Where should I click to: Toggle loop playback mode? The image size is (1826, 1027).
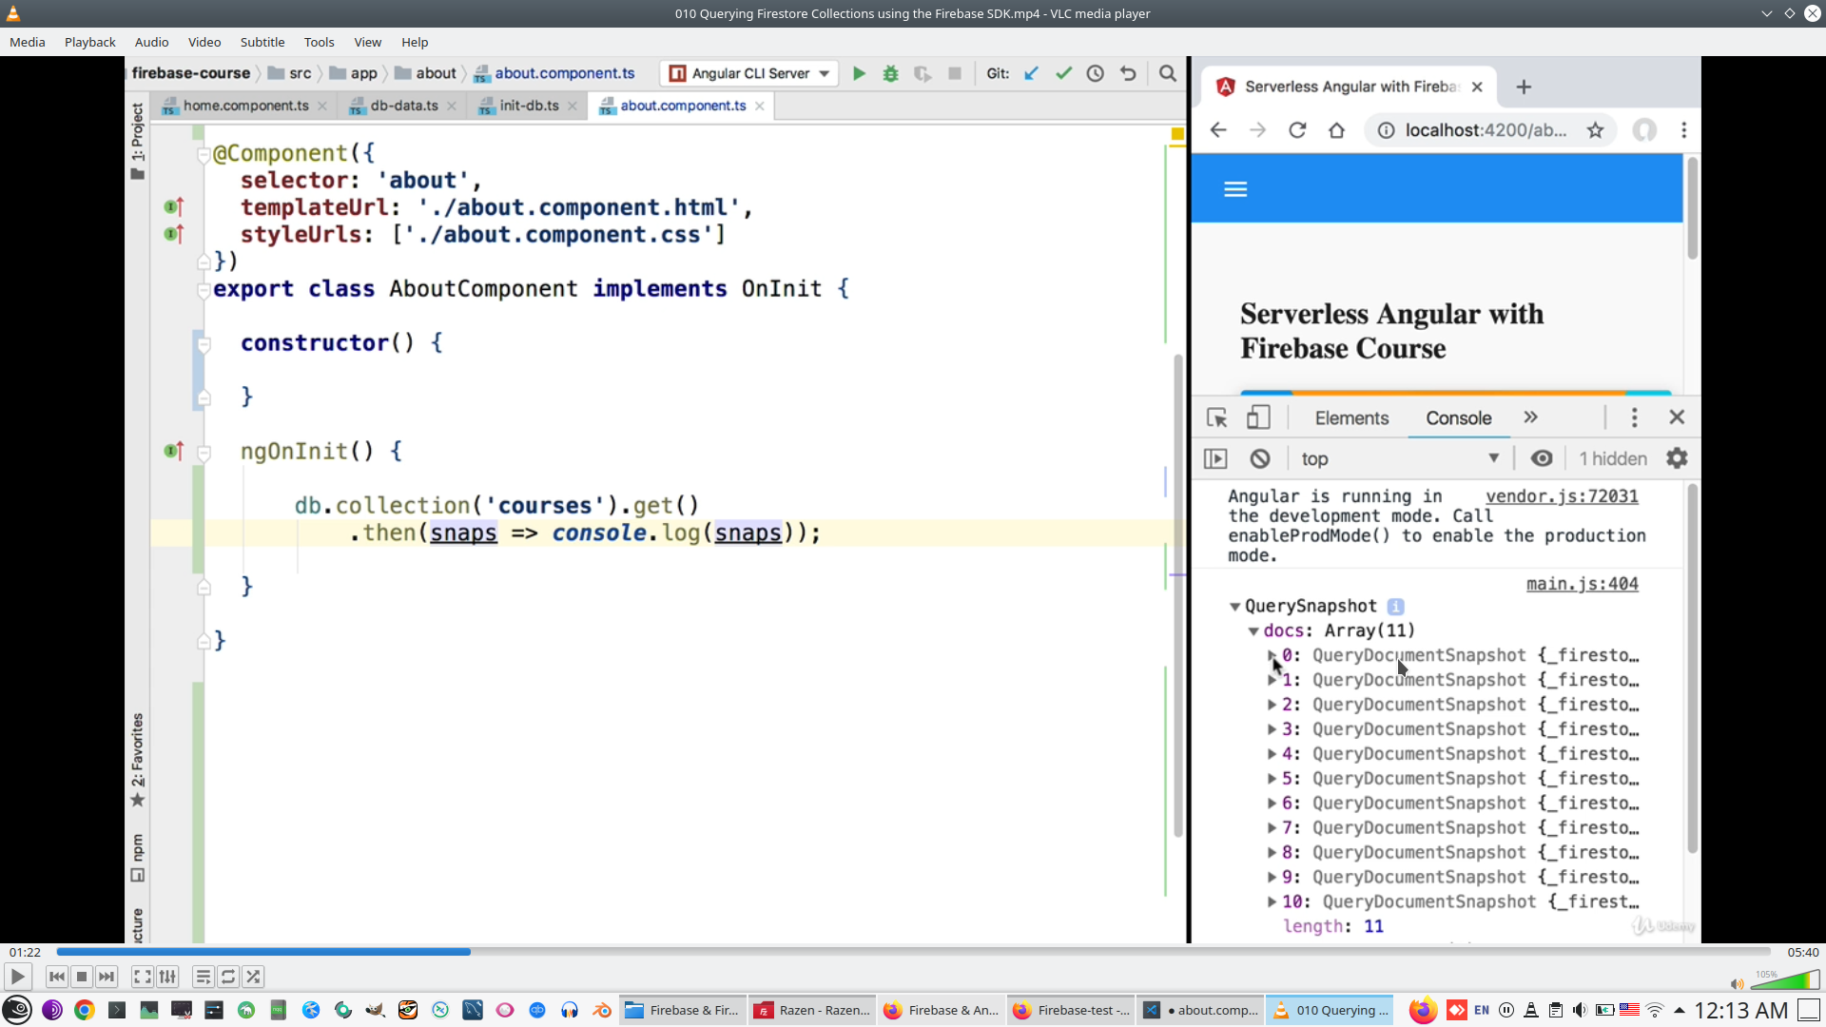click(228, 977)
